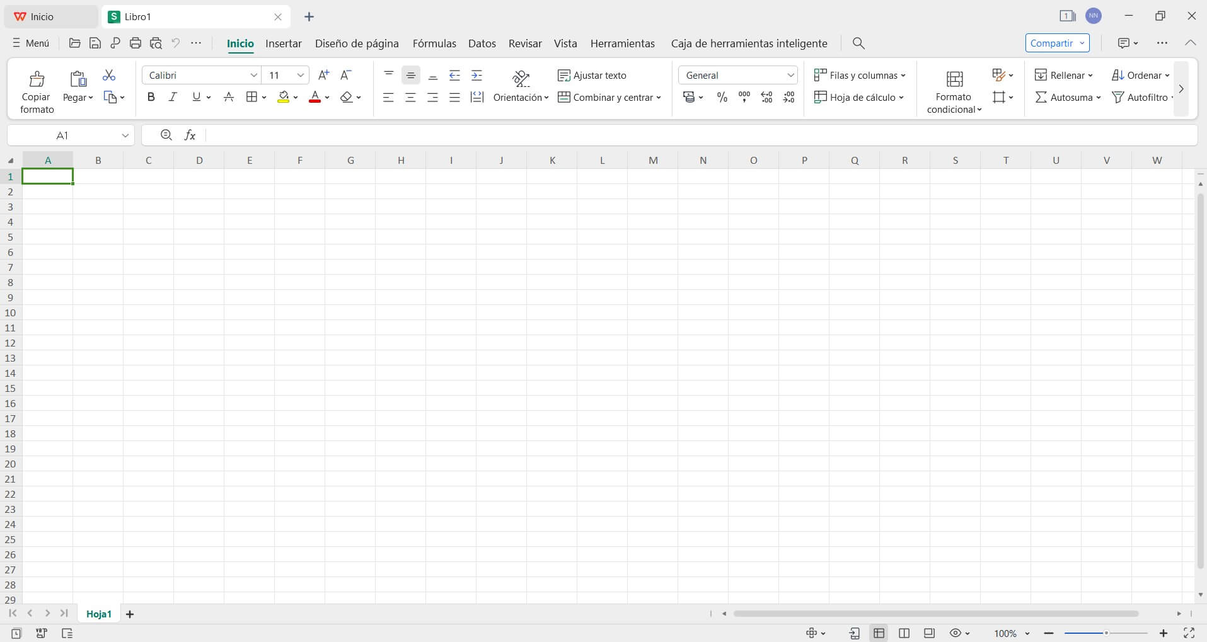Open the Calibri font dropdown
Screen dimensions: 1207x642
click(x=200, y=74)
